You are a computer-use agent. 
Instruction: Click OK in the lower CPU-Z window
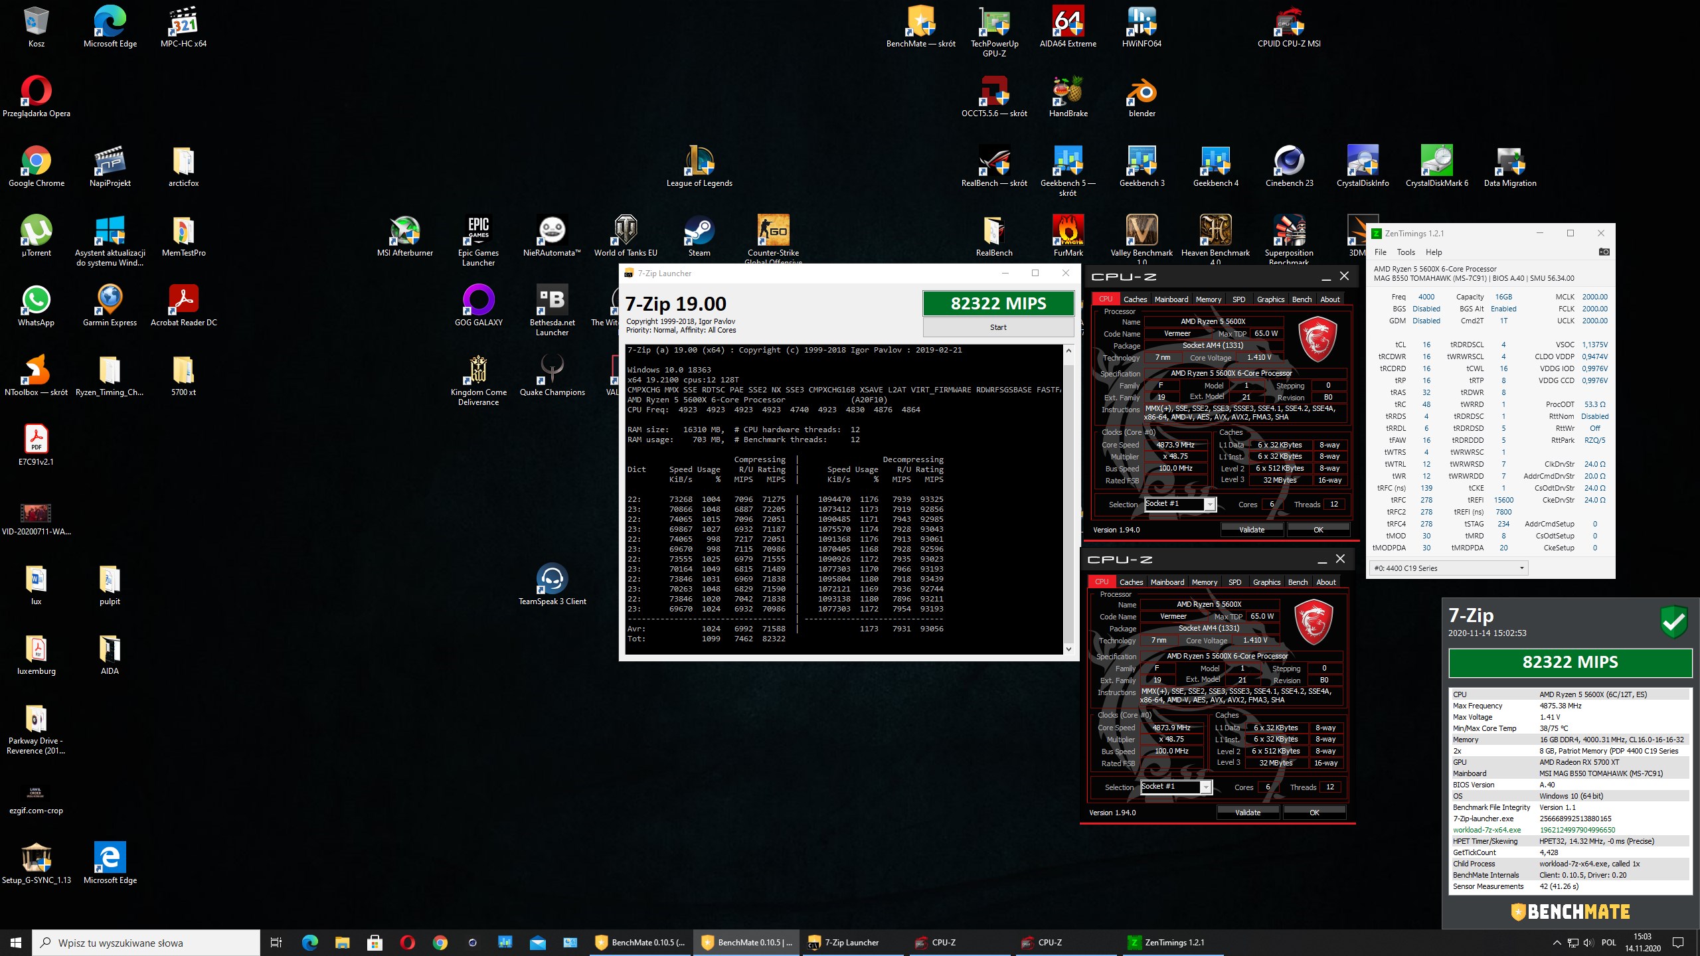(1314, 813)
